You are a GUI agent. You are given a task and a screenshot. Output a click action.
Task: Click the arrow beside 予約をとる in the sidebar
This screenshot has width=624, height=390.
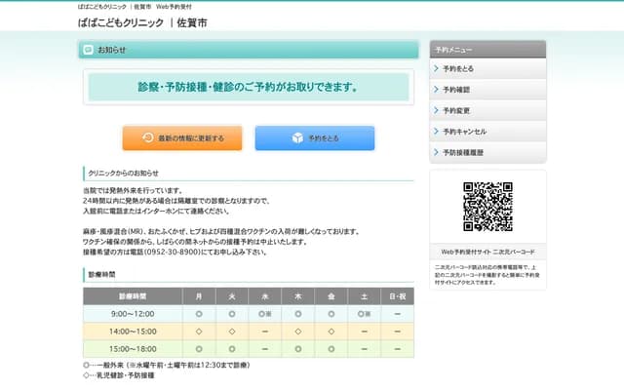(x=436, y=69)
